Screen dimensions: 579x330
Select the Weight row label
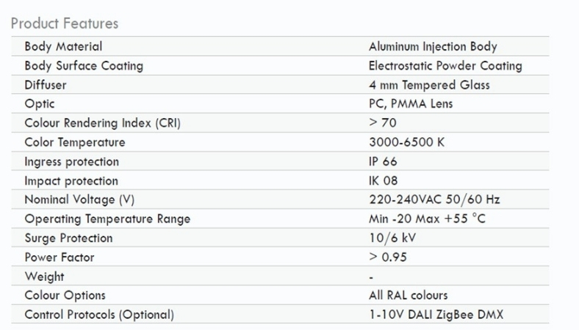click(x=44, y=276)
